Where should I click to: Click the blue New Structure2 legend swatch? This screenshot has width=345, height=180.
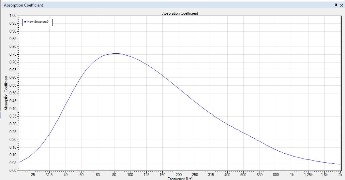coord(25,22)
